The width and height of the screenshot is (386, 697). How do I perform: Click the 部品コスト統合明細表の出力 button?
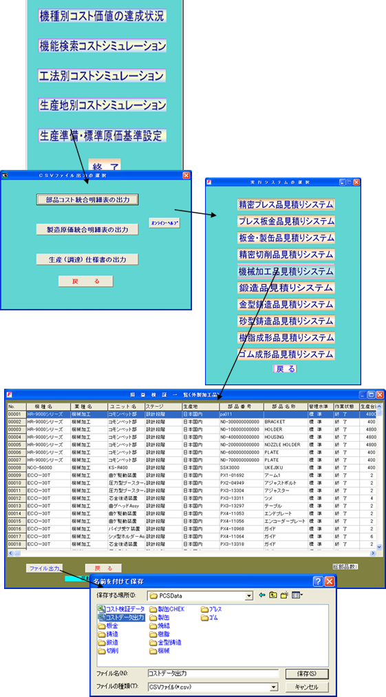[x=87, y=200]
